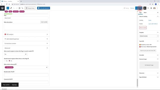Screen dimensions: 160x90
Task: Open a new browser tab
Action: coord(21,1)
